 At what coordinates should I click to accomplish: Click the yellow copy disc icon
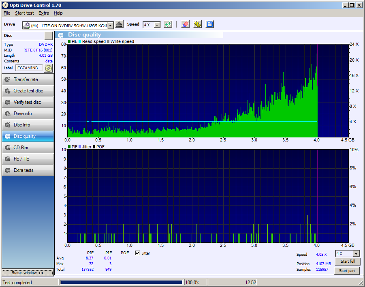pyautogui.click(x=197, y=24)
